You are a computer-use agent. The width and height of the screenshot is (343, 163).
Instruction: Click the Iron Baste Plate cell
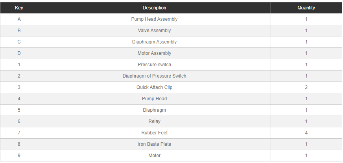pyautogui.click(x=154, y=144)
